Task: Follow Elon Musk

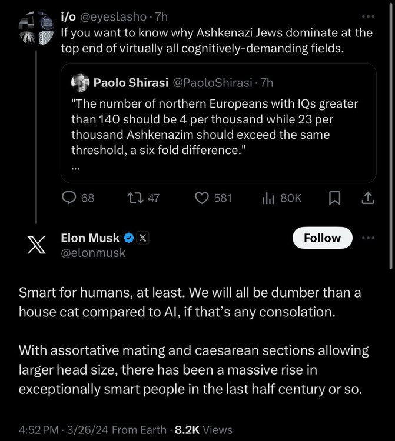Action: 322,238
